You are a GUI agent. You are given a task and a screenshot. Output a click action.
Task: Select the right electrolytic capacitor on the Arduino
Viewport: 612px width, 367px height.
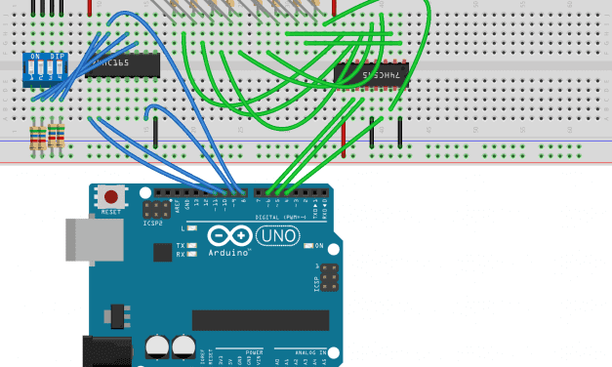pyautogui.click(x=184, y=347)
